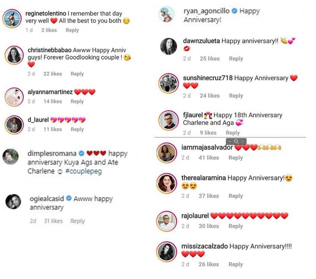Click the zoom out minus button
The height and width of the screenshot is (279, 316).
[230, 141]
